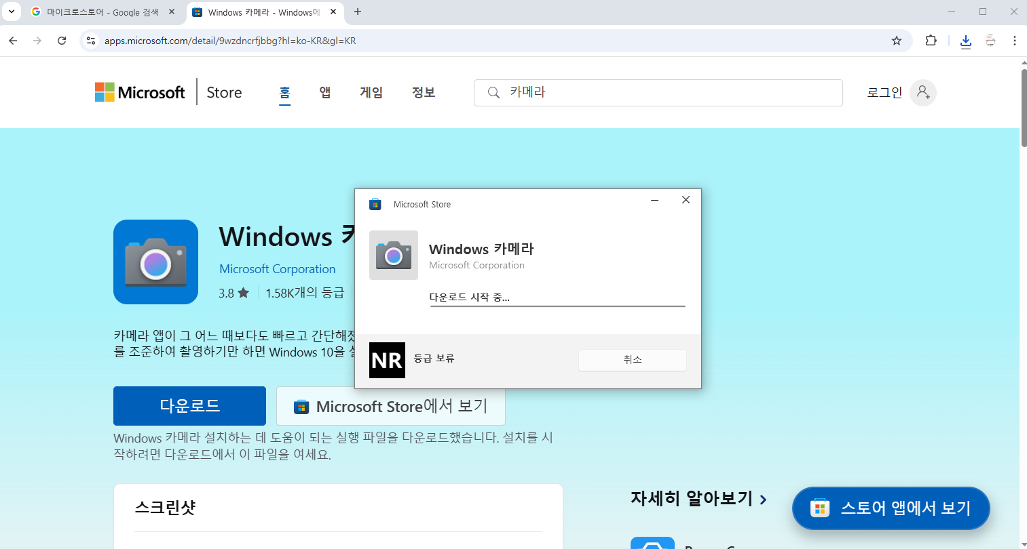The image size is (1027, 549).
Task: Minimize the Chrome browser window
Action: pos(951,12)
